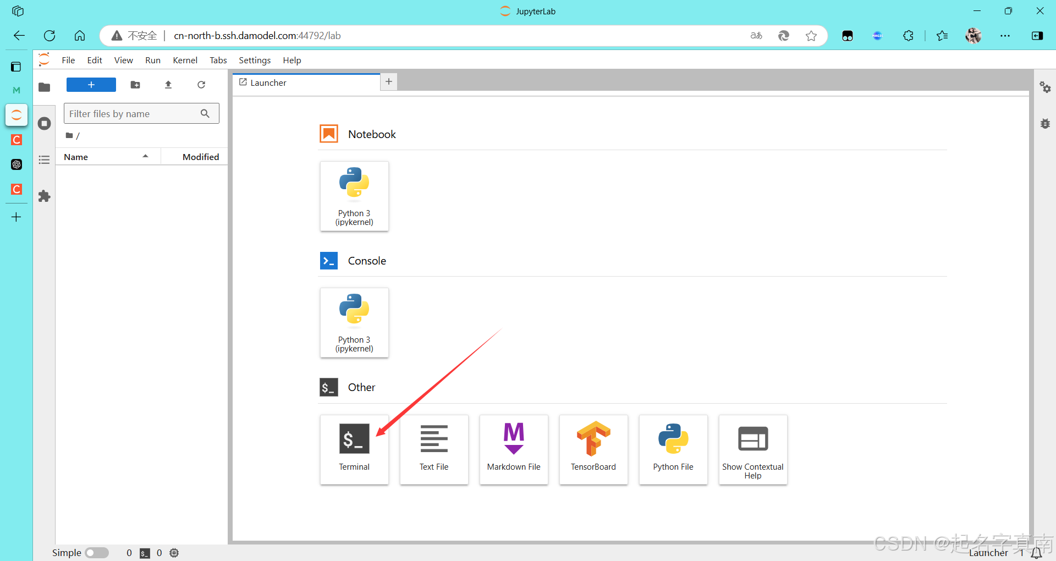The width and height of the screenshot is (1056, 561).
Task: Open the file browser sidebar icon
Action: coord(45,87)
